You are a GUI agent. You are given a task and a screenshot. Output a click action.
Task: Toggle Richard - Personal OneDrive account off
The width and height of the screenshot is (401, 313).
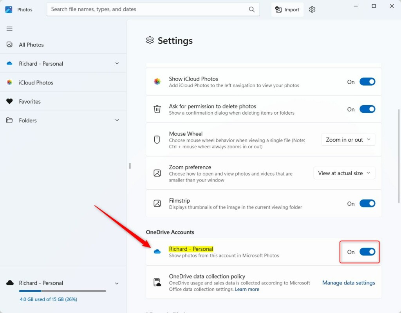coord(367,252)
